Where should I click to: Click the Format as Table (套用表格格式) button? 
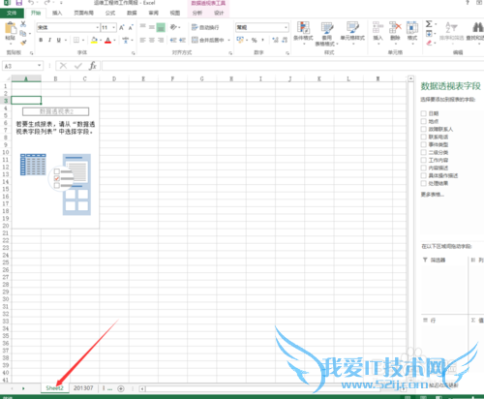(327, 33)
